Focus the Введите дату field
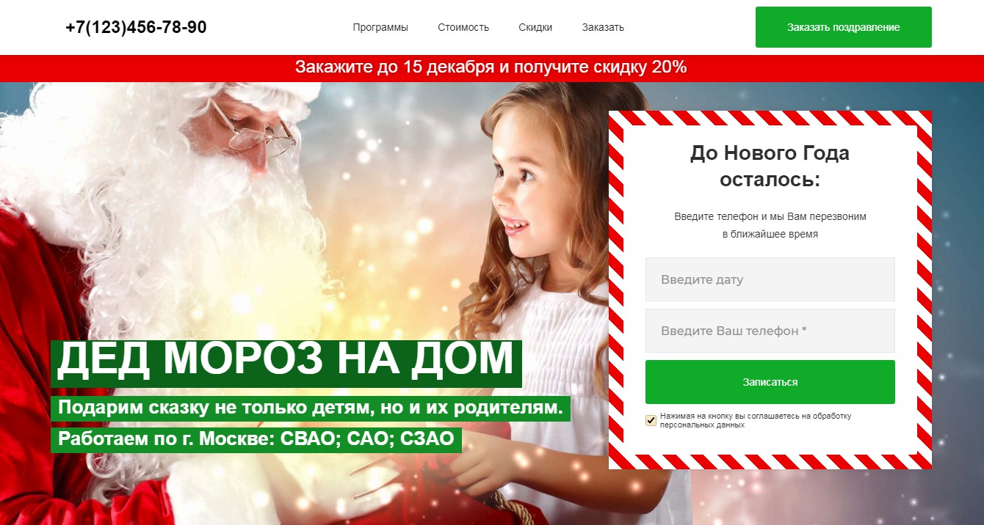Viewport: 984px width, 525px height. (770, 279)
